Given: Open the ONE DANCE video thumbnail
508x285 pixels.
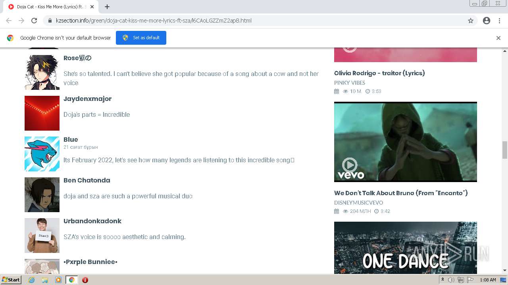Looking at the screenshot, I should [x=406, y=248].
